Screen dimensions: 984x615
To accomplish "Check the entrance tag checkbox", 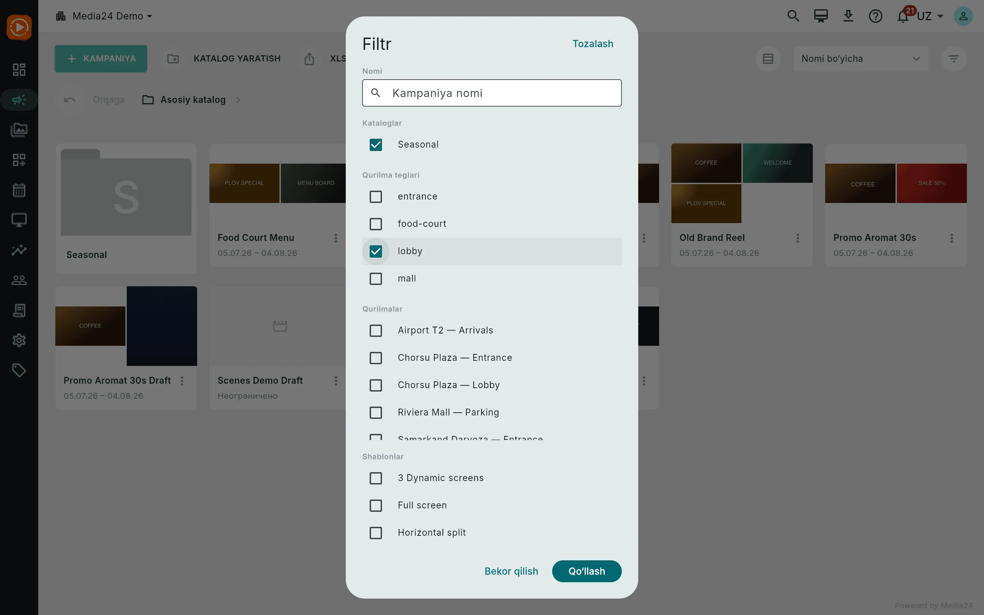I will (x=376, y=196).
